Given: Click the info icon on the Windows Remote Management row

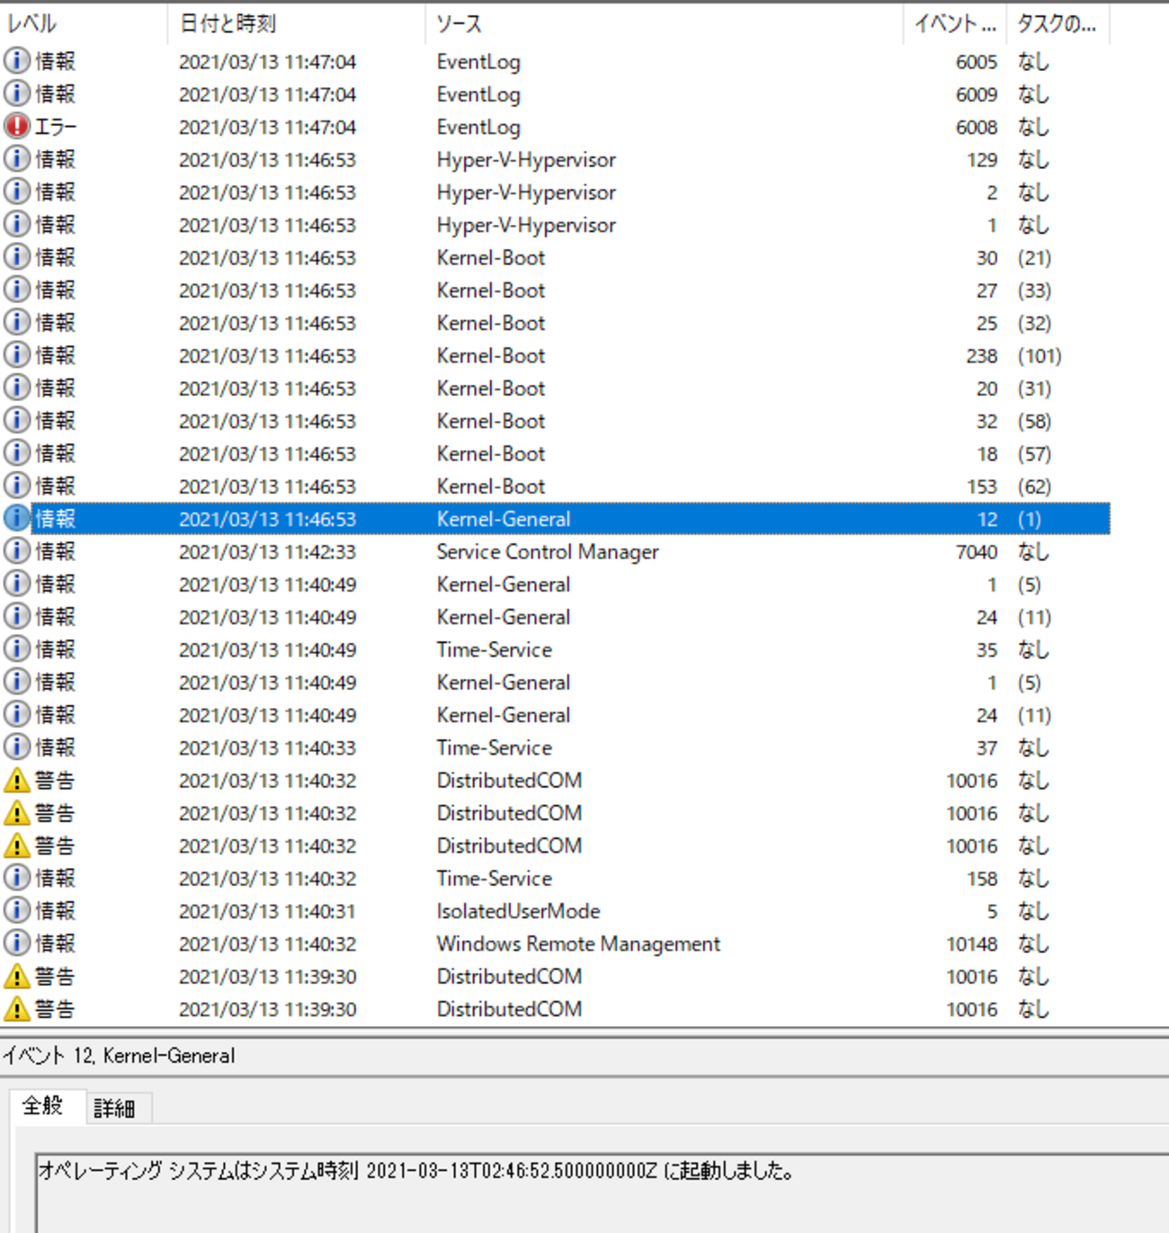Looking at the screenshot, I should [x=16, y=943].
